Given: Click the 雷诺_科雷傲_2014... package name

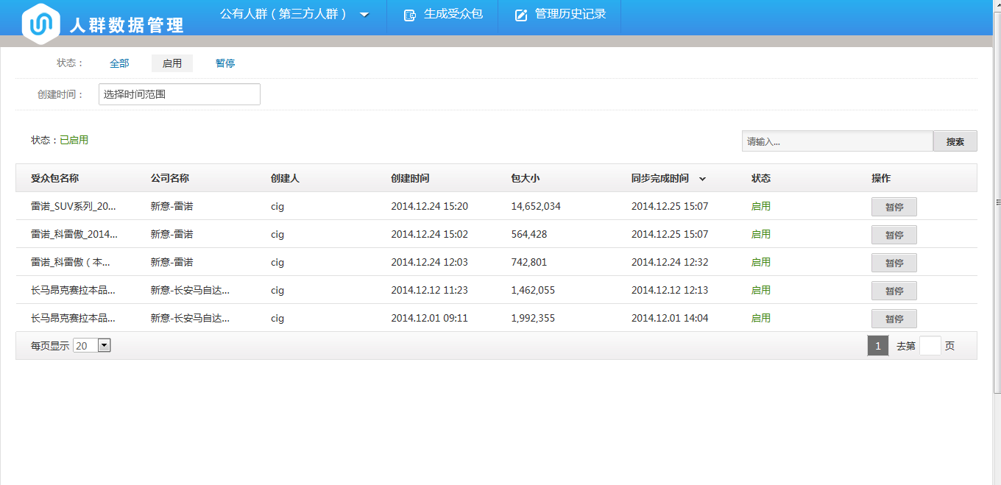Looking at the screenshot, I should click(74, 234).
